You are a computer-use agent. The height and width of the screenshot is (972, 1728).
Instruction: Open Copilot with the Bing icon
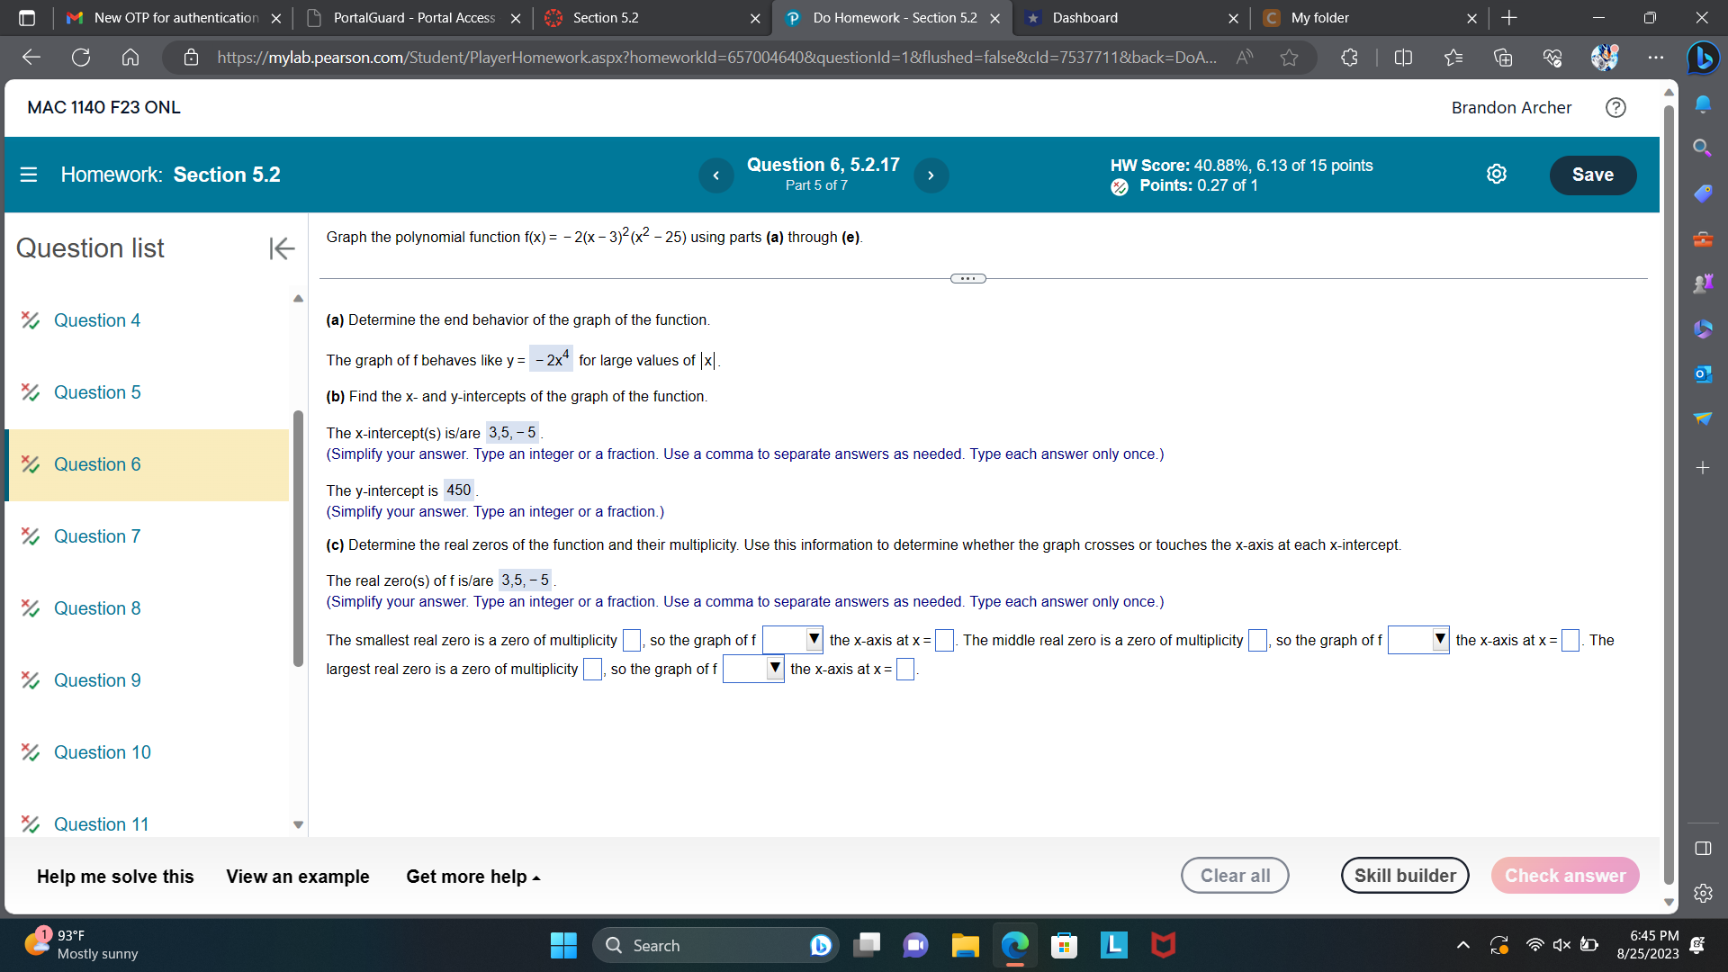coord(1704,58)
